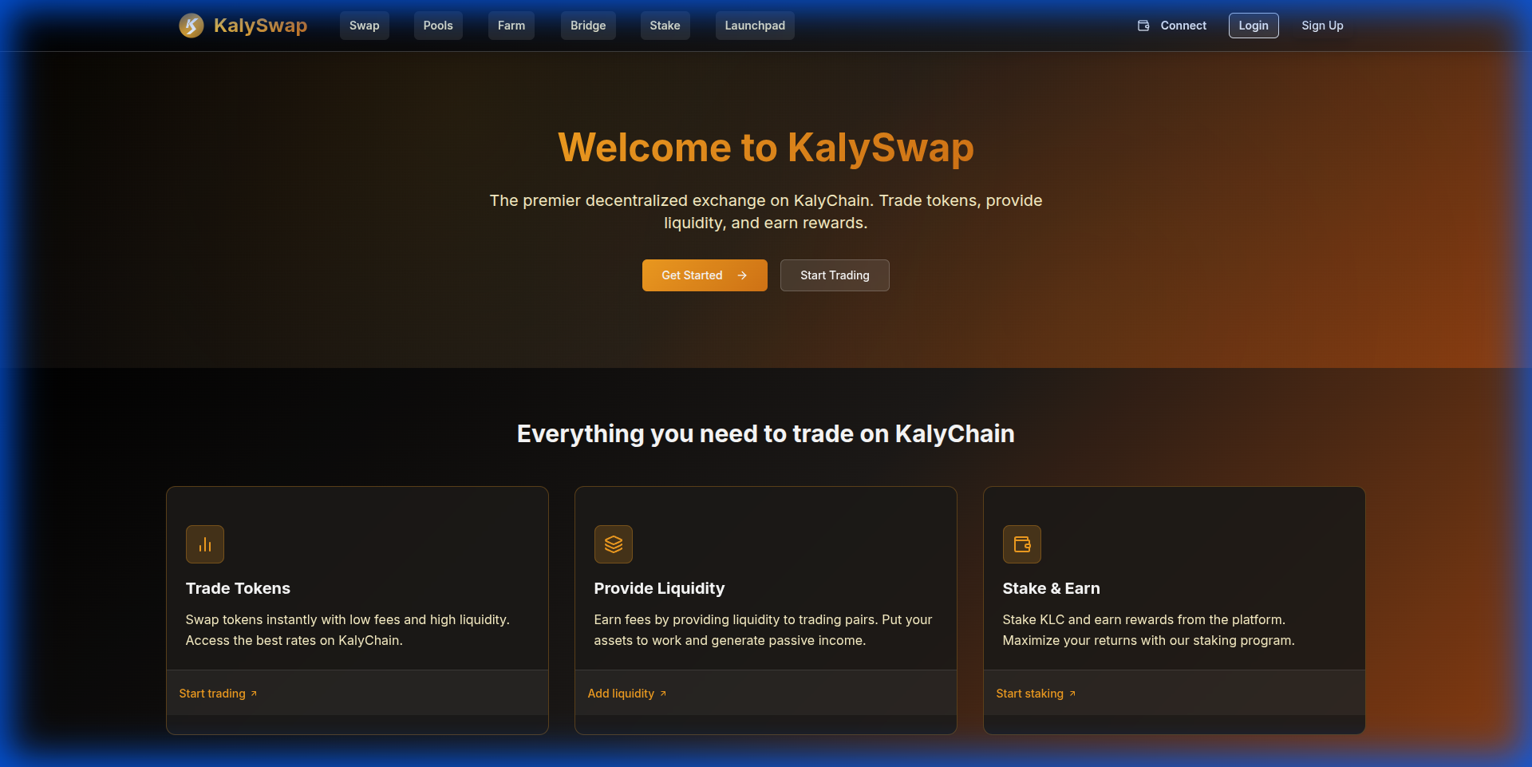Click the arrow icon beside Add liquidity
The image size is (1532, 767).
(663, 694)
